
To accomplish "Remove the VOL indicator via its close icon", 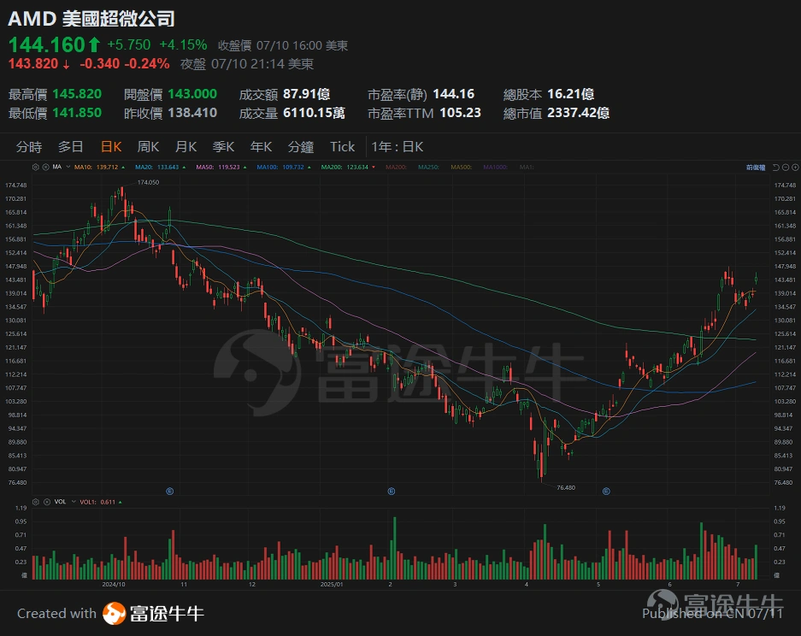I will [x=47, y=502].
